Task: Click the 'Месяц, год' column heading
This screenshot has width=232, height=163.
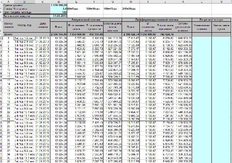Action: point(25,25)
